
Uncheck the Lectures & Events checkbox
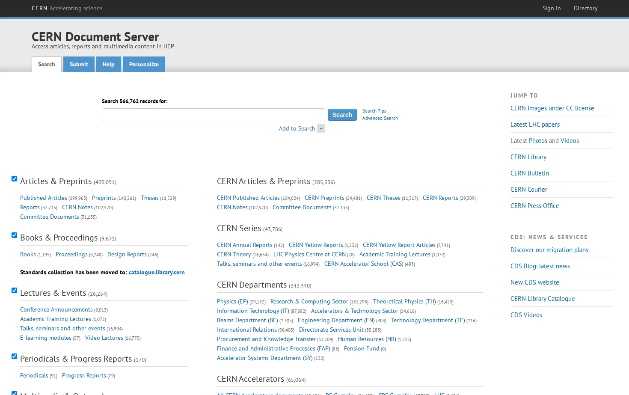click(x=14, y=291)
